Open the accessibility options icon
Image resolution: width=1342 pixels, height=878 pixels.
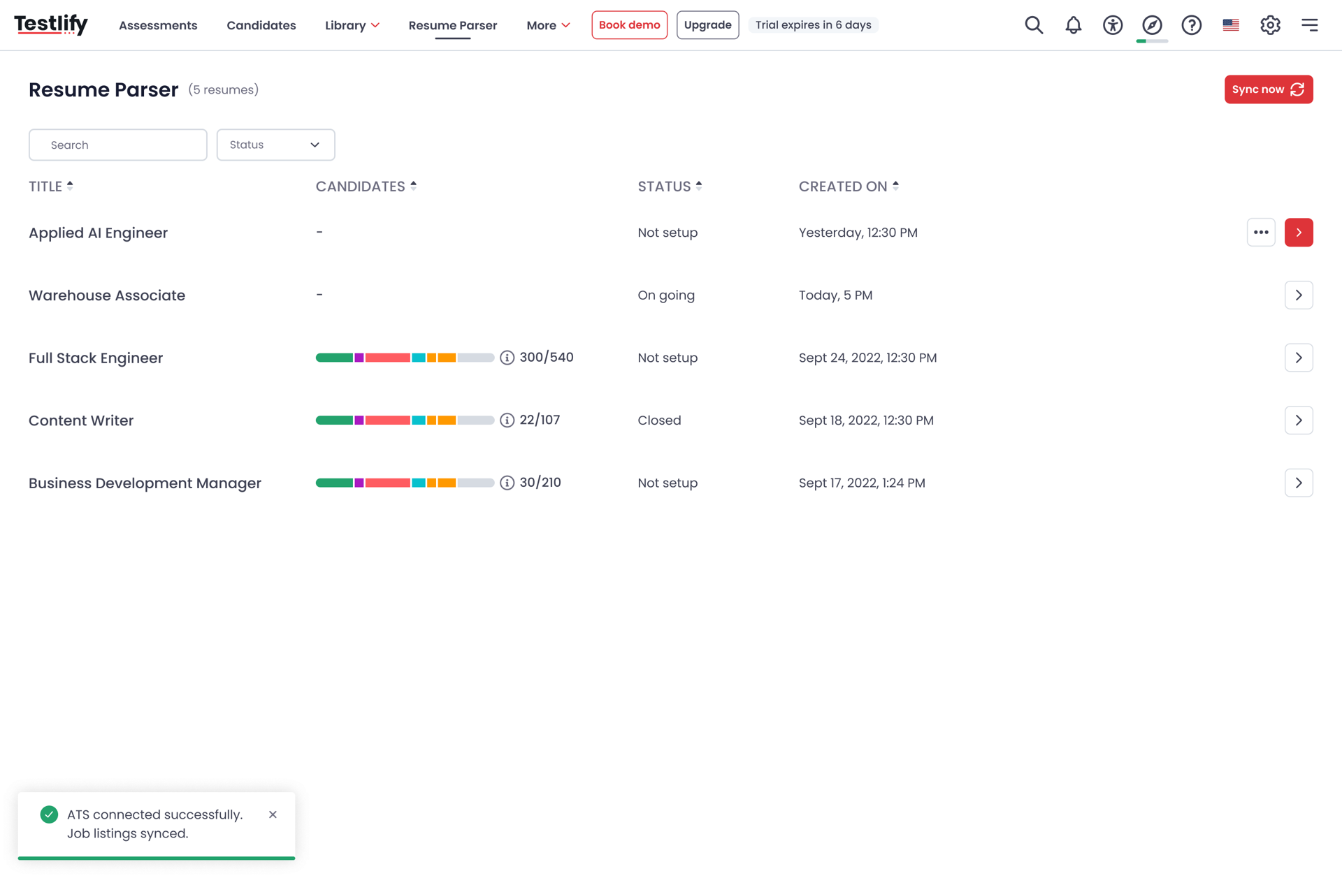(1112, 25)
